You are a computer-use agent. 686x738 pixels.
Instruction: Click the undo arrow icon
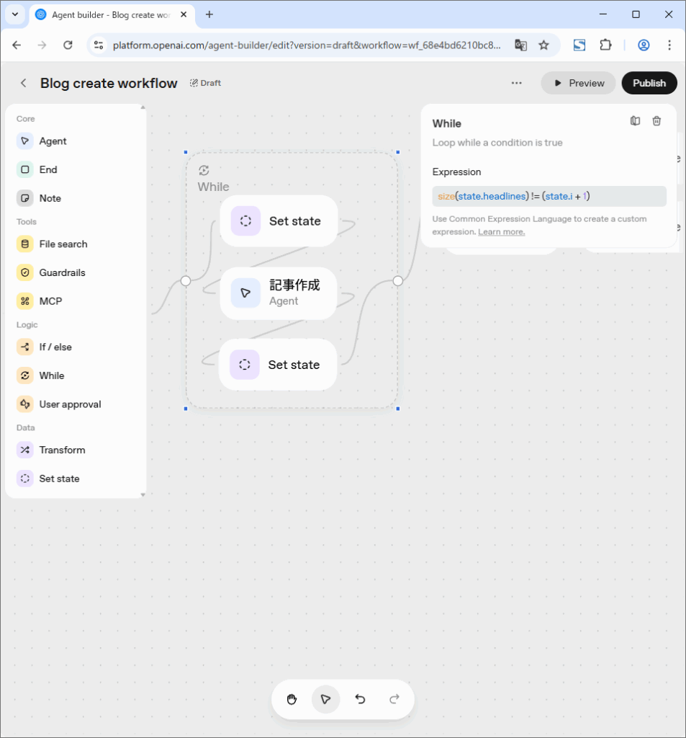pos(360,699)
